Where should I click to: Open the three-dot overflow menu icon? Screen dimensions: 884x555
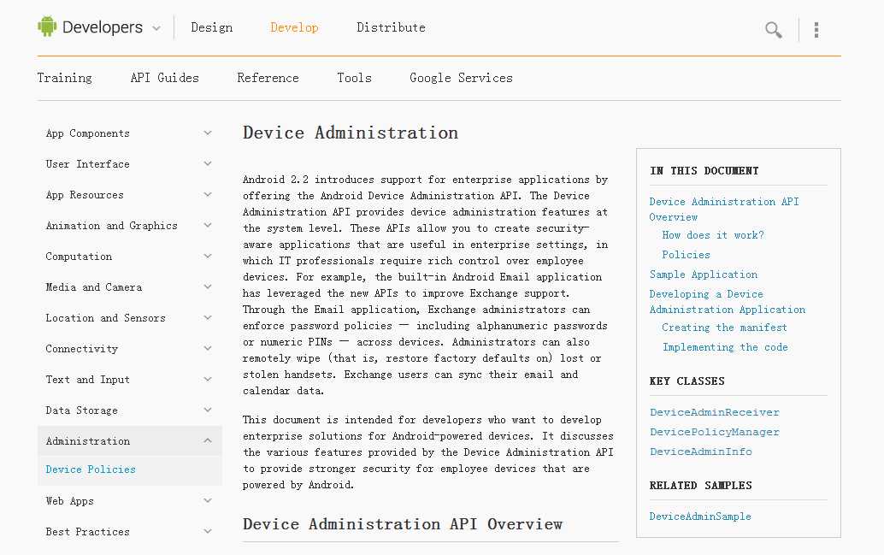(x=816, y=31)
